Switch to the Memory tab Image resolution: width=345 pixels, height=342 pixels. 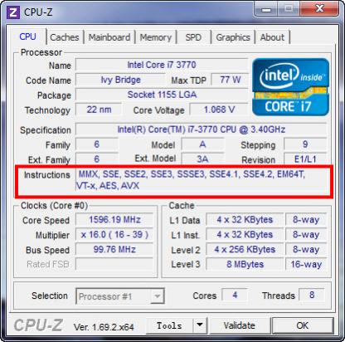click(156, 37)
